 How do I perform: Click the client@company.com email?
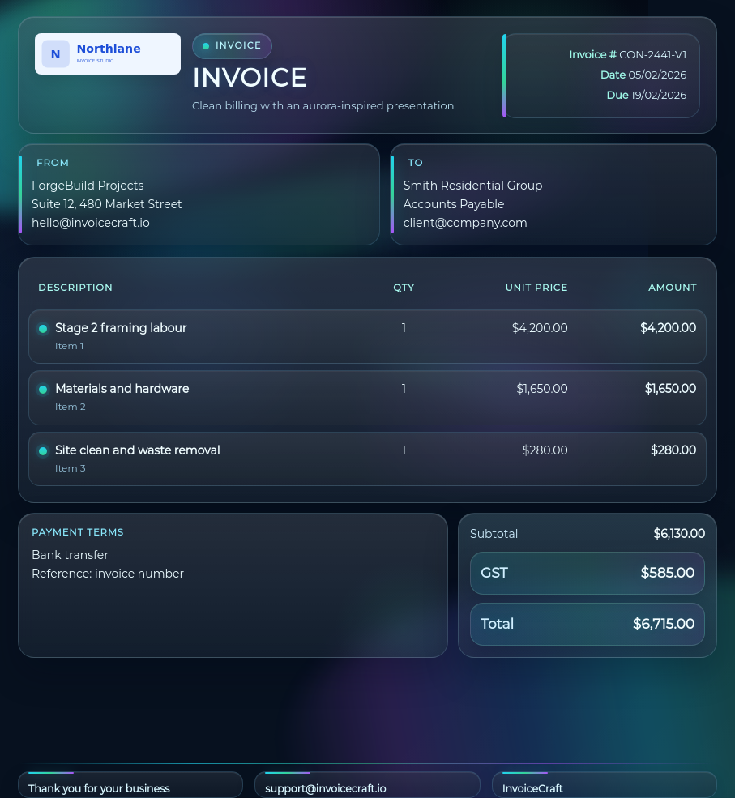tap(465, 223)
